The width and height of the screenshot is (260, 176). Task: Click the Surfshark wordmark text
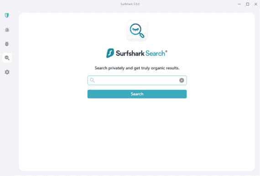(130, 53)
